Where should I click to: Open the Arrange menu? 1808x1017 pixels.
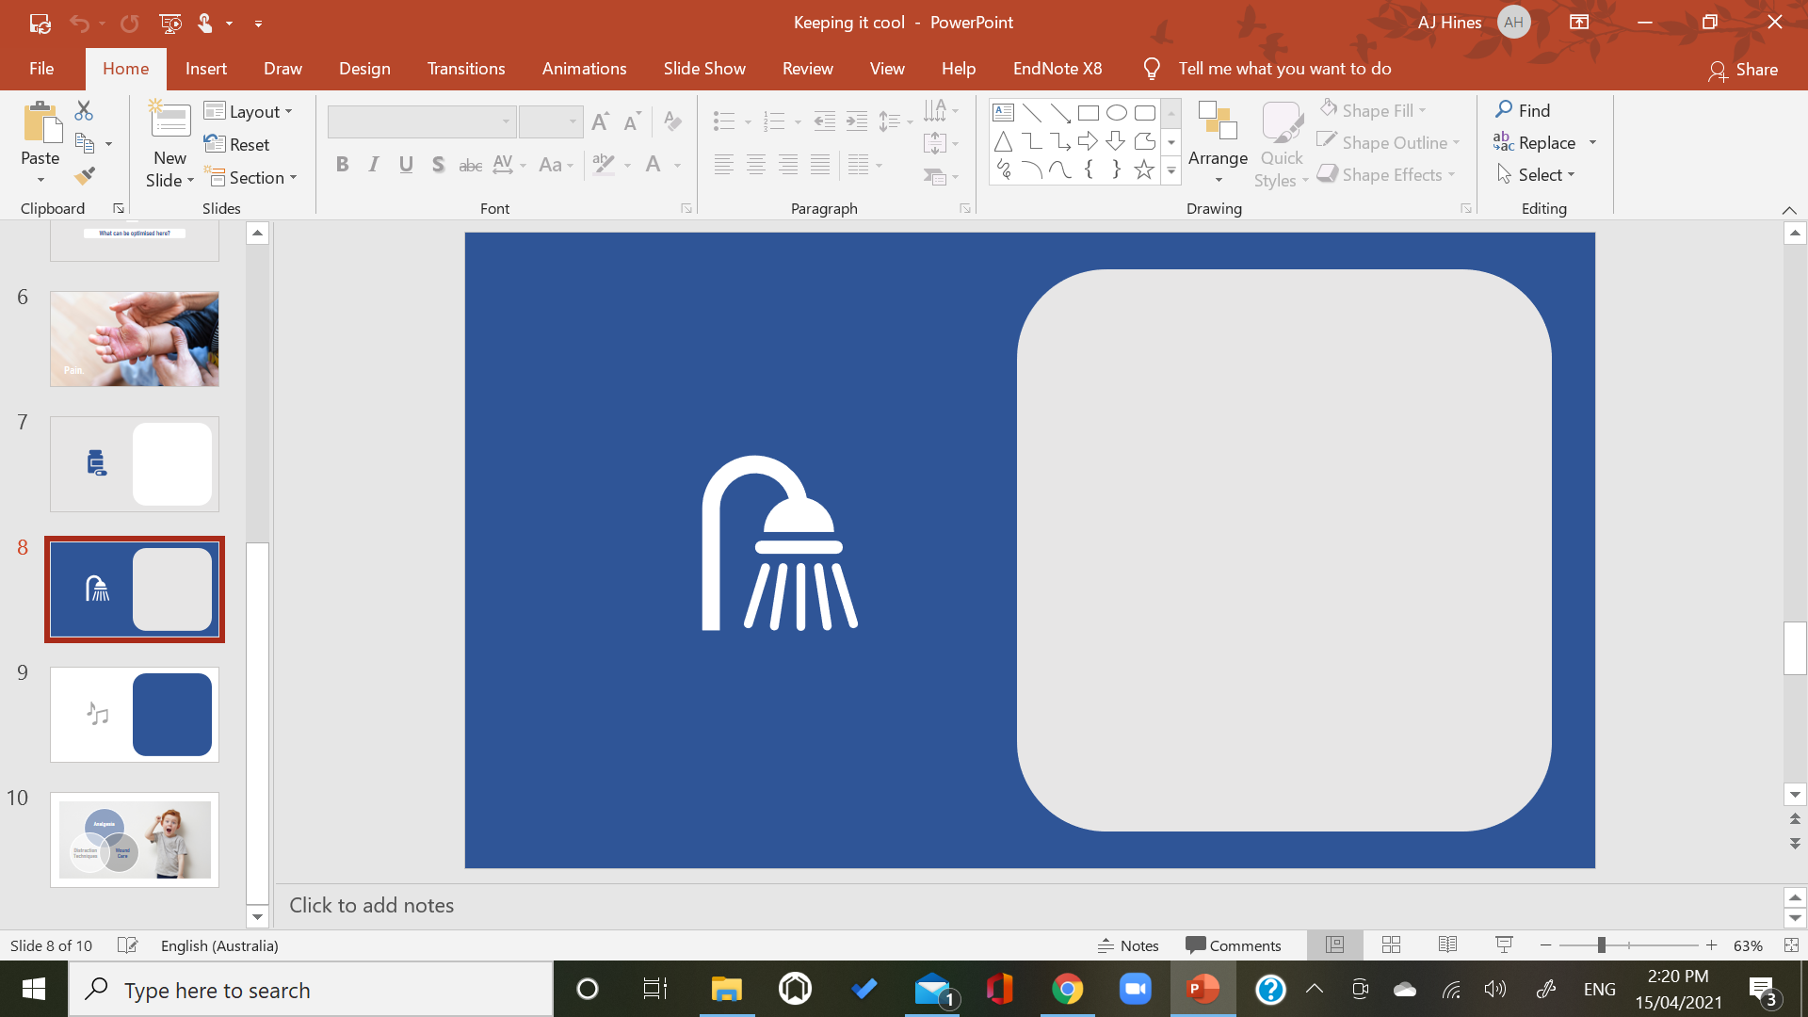[x=1218, y=144]
